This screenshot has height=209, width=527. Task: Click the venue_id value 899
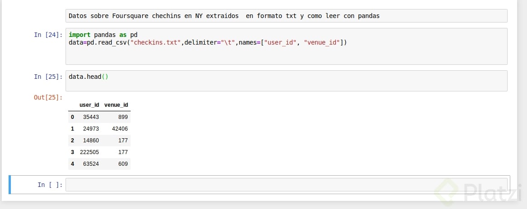coord(122,117)
